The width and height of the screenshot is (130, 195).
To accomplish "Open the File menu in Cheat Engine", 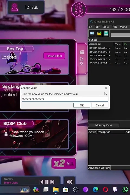I will (x=90, y=27).
